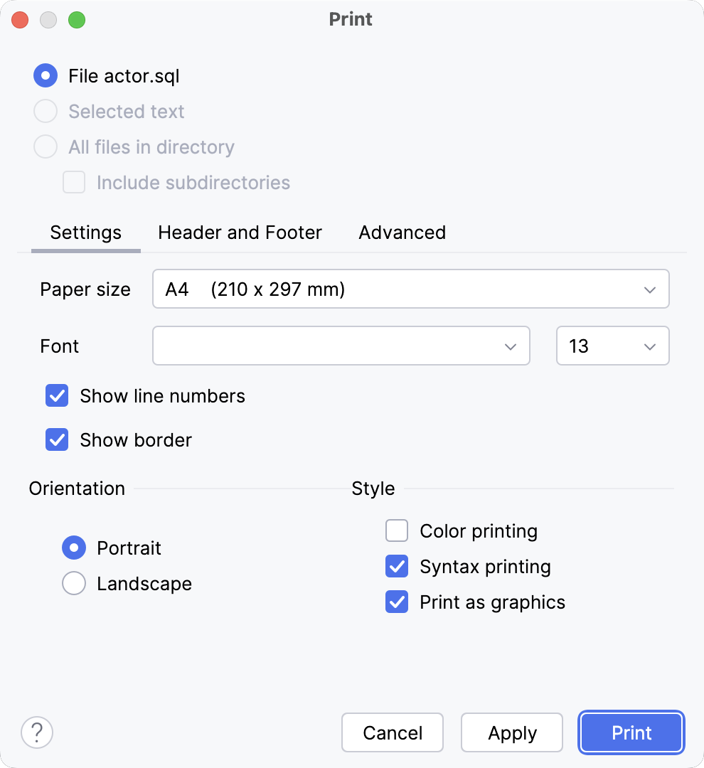The width and height of the screenshot is (704, 768).
Task: Disable Syntax printing
Action: coord(396,566)
